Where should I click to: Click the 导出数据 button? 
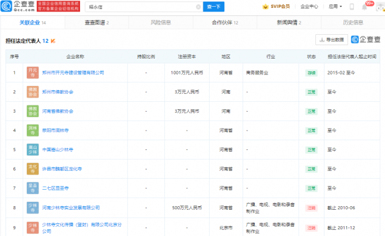point(331,40)
